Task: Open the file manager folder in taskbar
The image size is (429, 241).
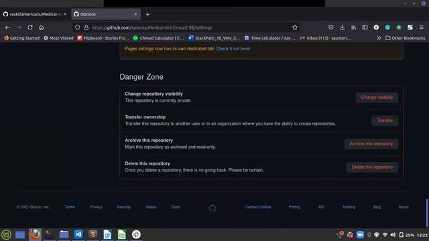Action: [64, 234]
